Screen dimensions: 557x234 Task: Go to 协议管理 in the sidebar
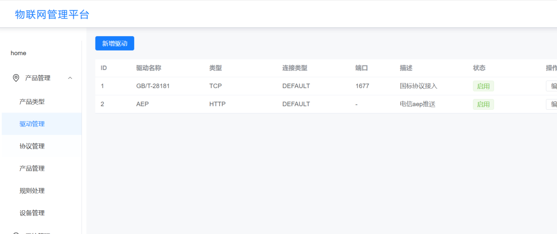(32, 146)
